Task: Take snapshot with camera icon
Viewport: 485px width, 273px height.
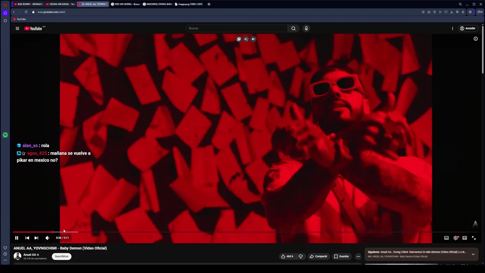Action: click(x=429, y=12)
